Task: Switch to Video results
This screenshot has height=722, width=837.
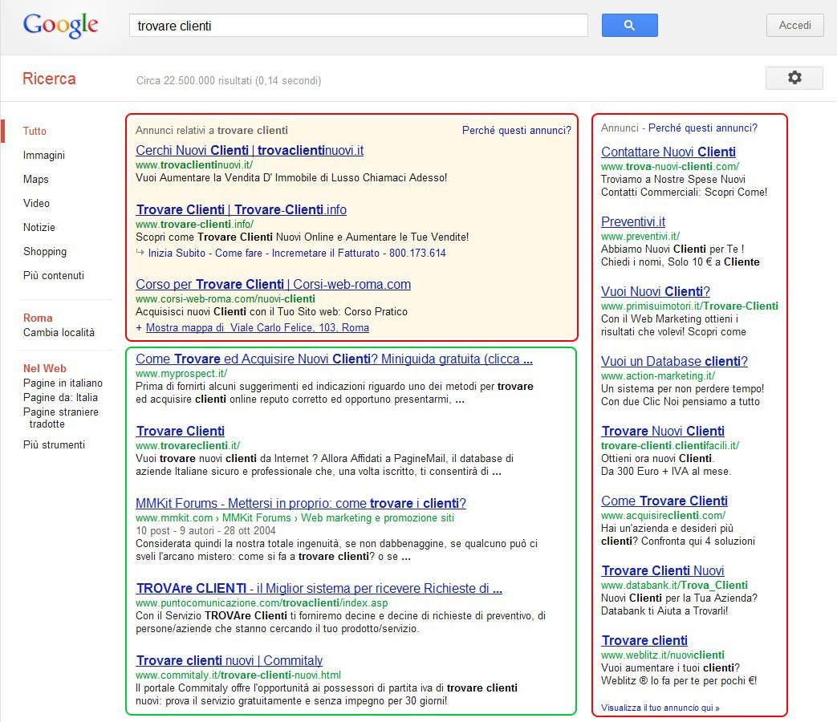Action: [x=36, y=203]
